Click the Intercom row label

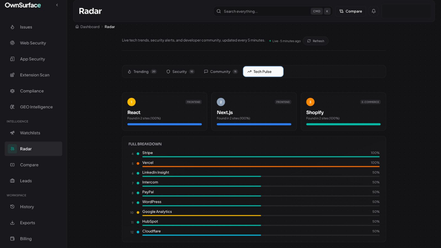pyautogui.click(x=150, y=182)
